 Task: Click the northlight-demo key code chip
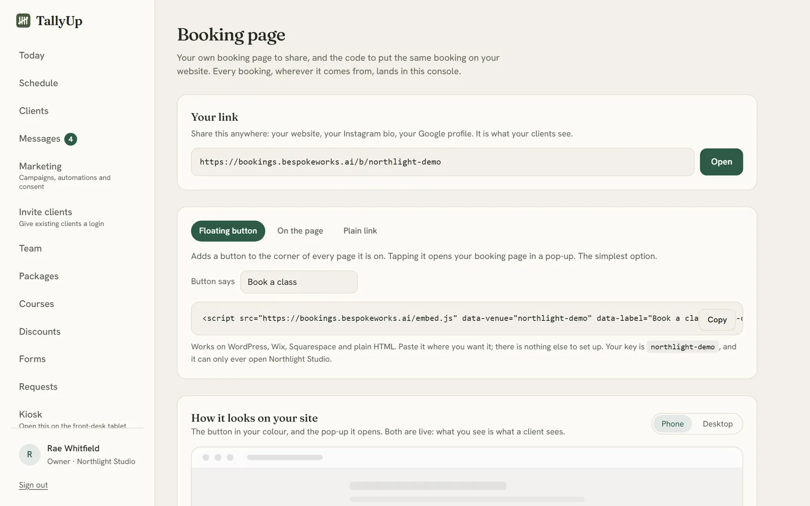682,347
